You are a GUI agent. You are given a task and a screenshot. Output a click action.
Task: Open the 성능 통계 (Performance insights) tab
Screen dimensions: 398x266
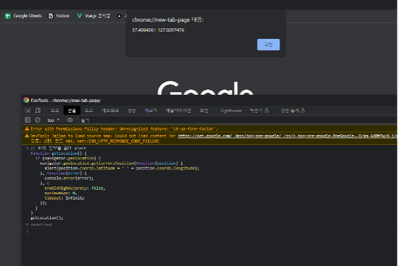pos(293,111)
